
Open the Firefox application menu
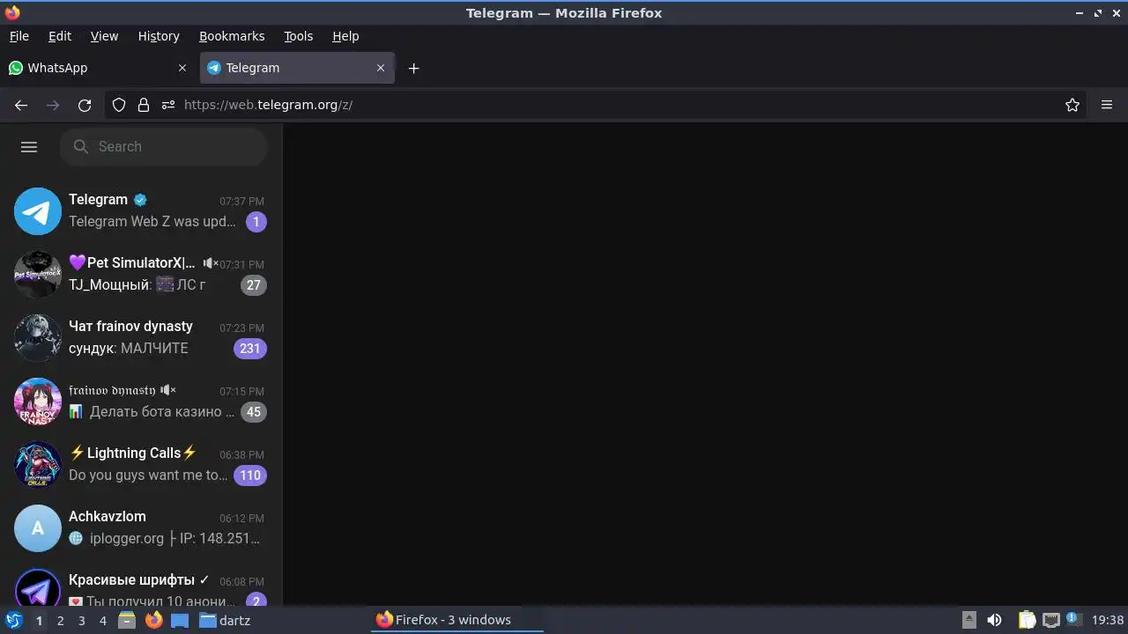coord(1107,105)
